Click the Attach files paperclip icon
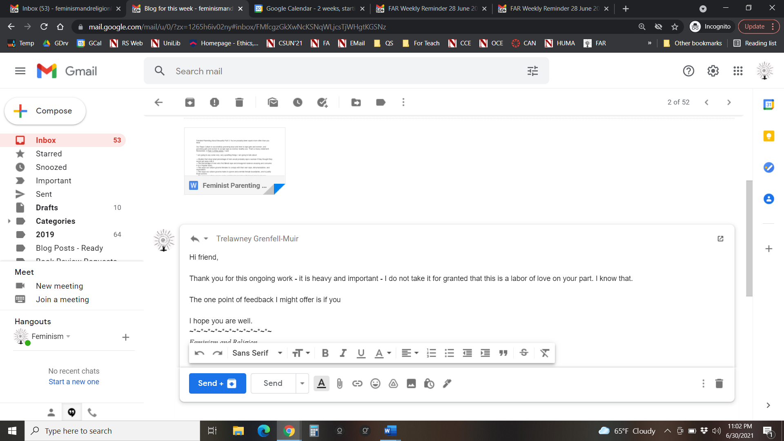Screen dimensions: 784x441 tap(339, 383)
